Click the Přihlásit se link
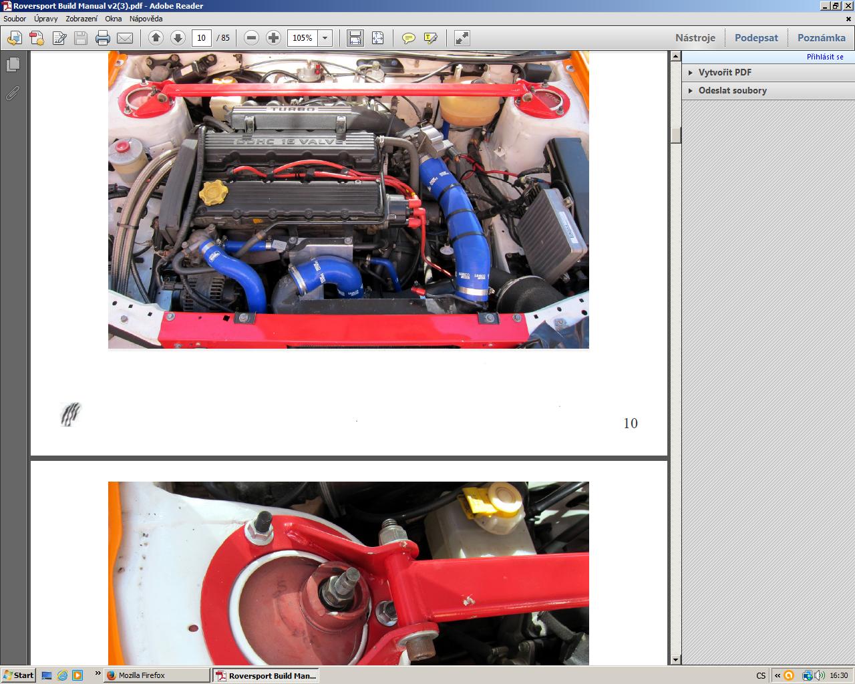This screenshot has height=684, width=855. 825,57
